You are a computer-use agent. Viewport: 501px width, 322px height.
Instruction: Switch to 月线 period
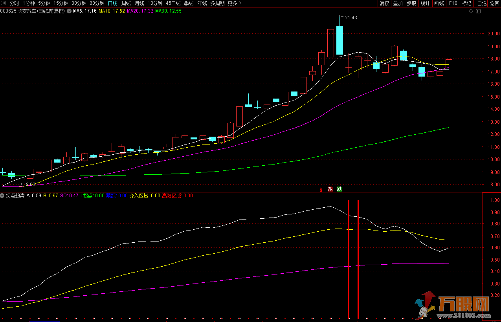[x=139, y=3]
